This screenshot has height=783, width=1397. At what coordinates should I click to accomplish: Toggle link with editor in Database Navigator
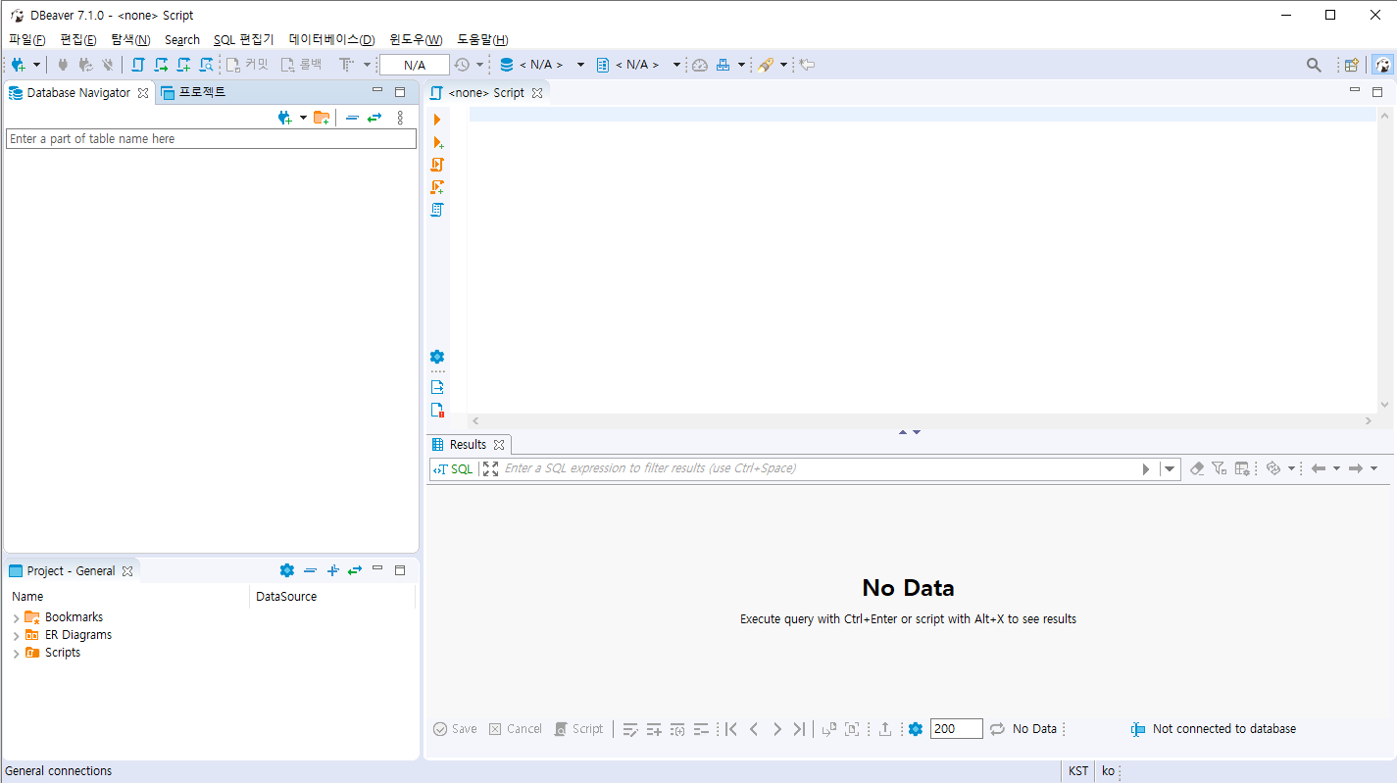coord(374,118)
